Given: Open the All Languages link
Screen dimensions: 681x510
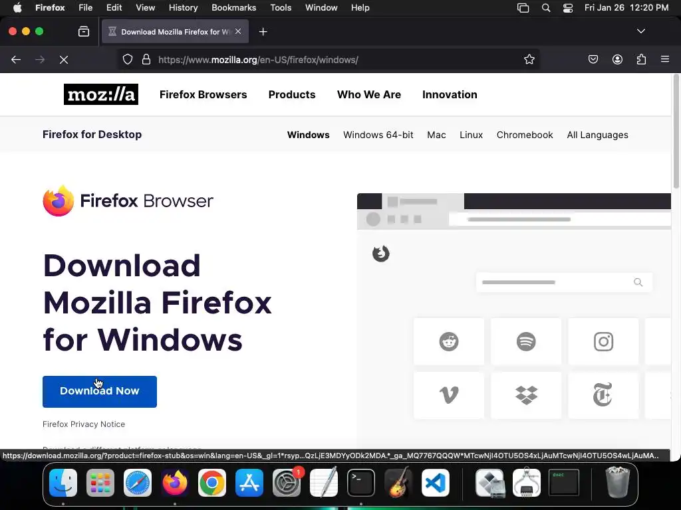Looking at the screenshot, I should (598, 135).
